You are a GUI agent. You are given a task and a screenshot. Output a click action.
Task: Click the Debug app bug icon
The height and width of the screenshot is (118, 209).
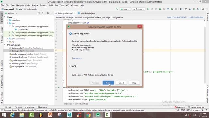[160, 9]
